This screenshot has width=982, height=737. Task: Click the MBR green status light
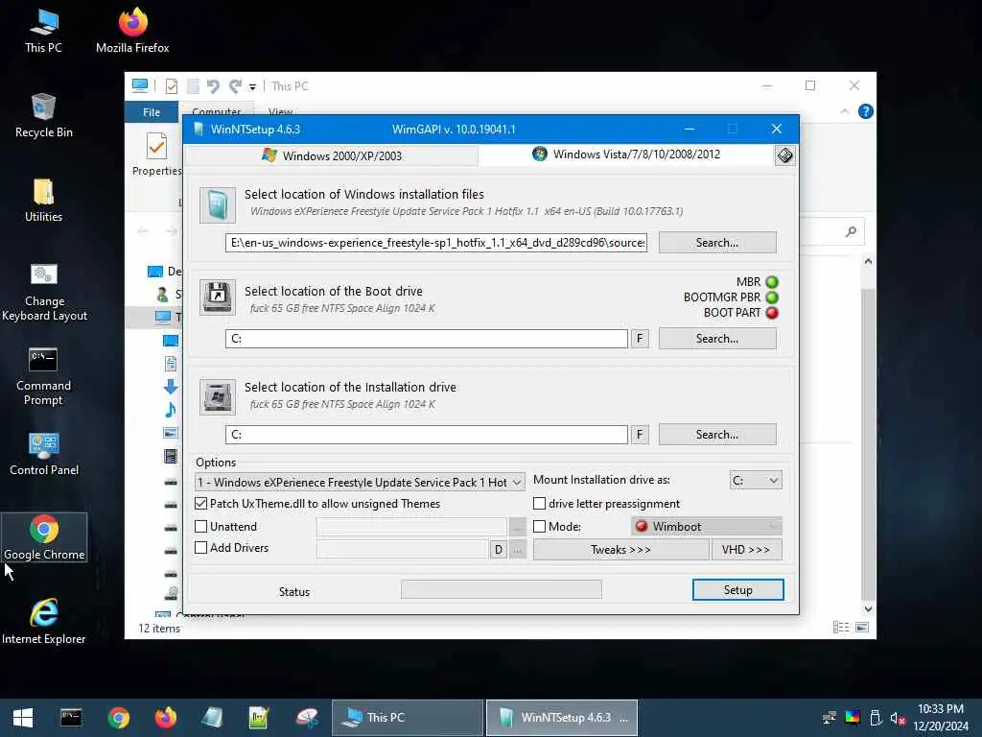click(772, 282)
